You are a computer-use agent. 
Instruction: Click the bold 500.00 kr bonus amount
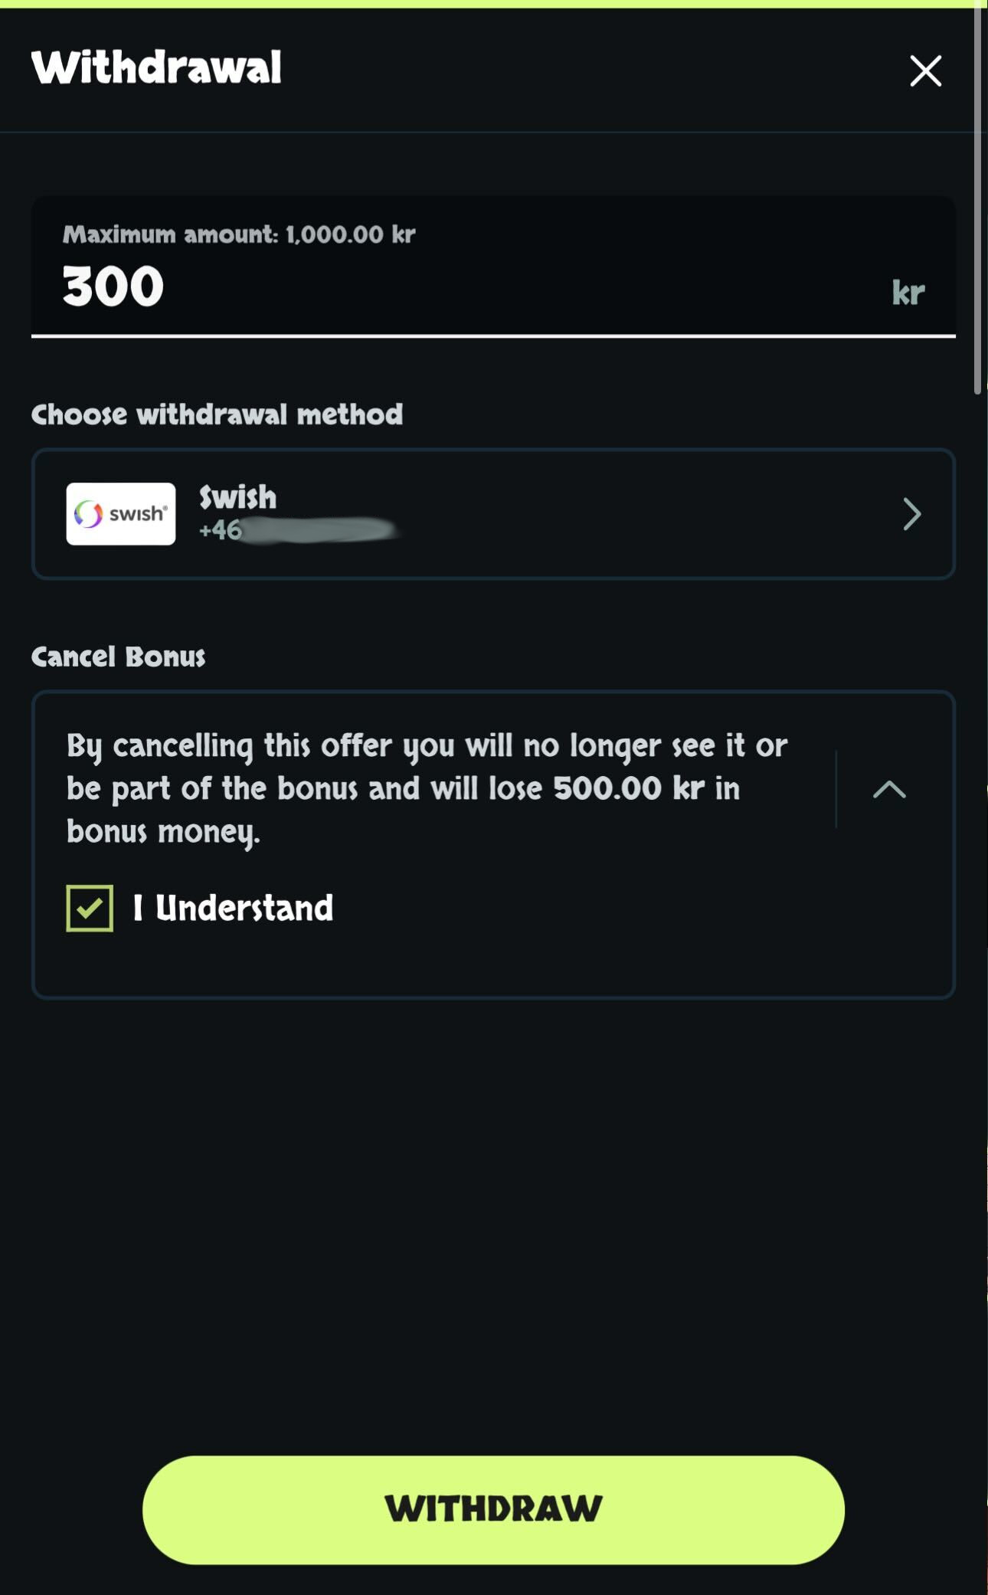[628, 788]
